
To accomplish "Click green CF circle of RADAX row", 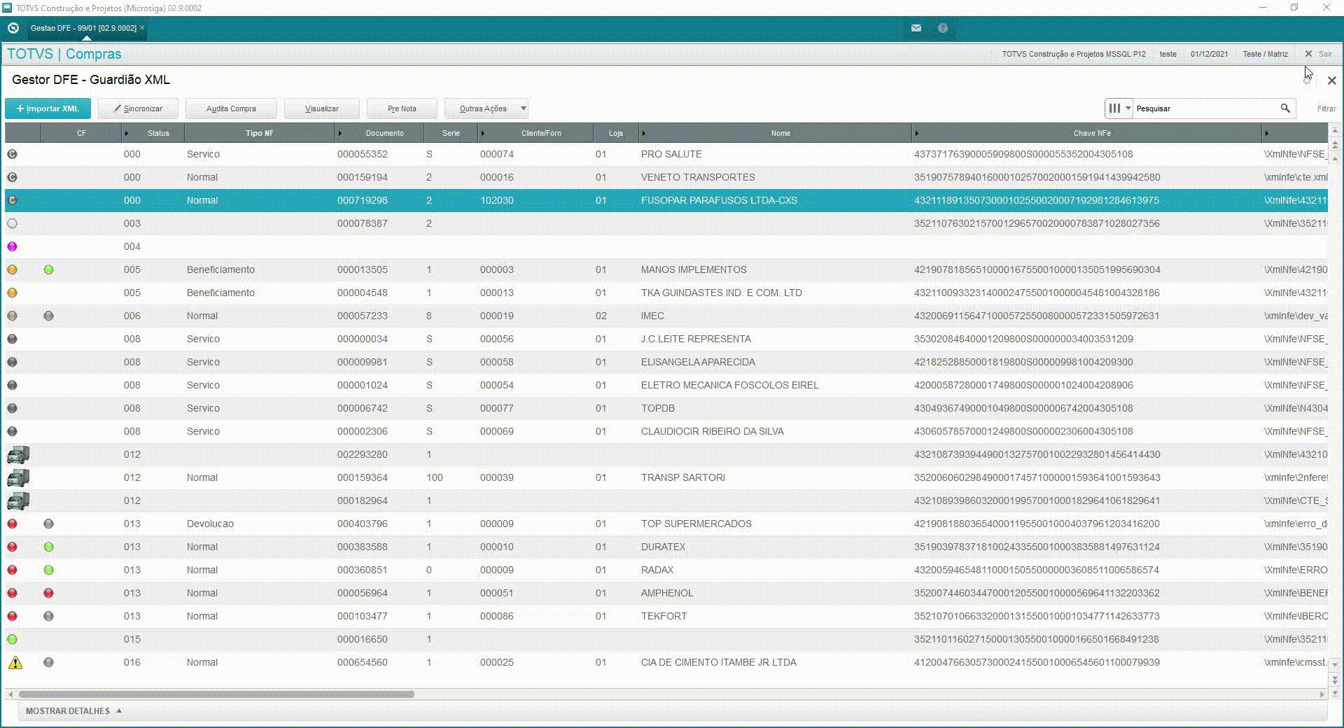I will tap(48, 570).
